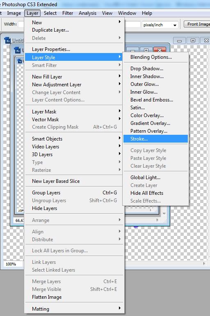Expand the New Fill Layer submenu
The height and width of the screenshot is (316, 210).
pyautogui.click(x=74, y=76)
